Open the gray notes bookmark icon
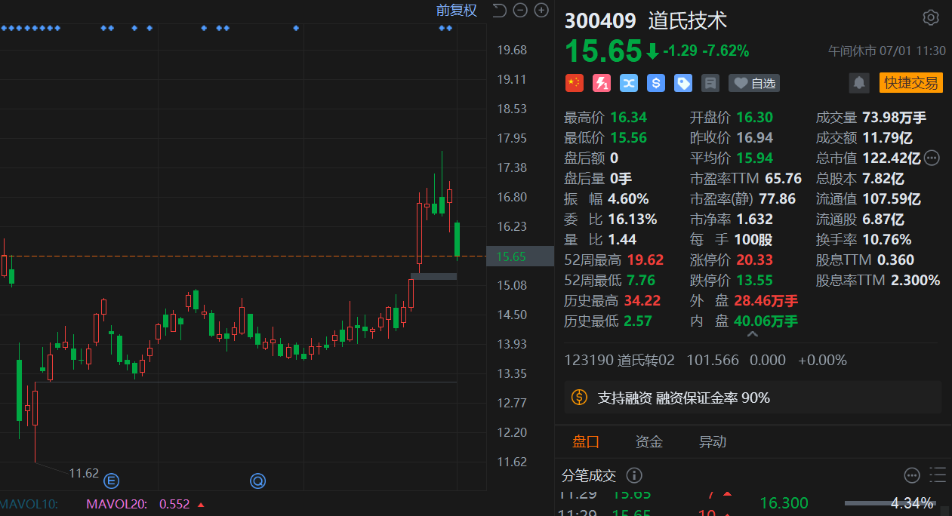The height and width of the screenshot is (516, 952). (710, 83)
